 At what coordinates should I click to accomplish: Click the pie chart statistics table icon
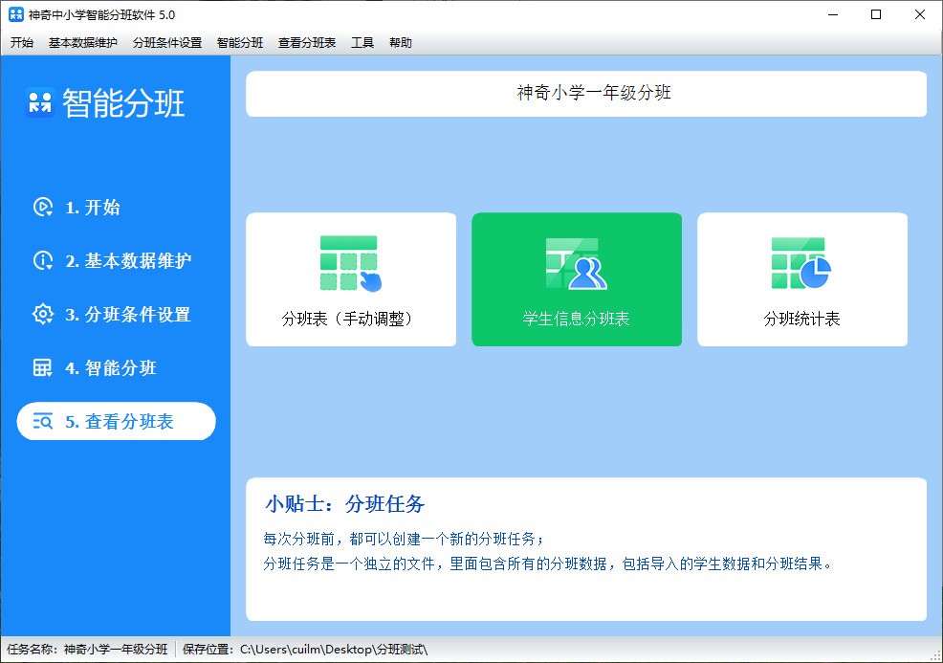click(x=801, y=263)
